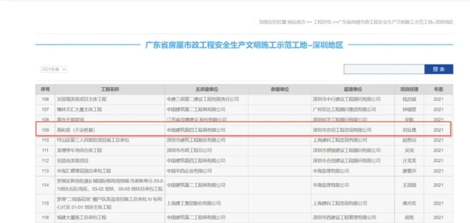Click 中海监理有限公司 in row 113
The image size is (470, 223).
pyautogui.click(x=331, y=171)
